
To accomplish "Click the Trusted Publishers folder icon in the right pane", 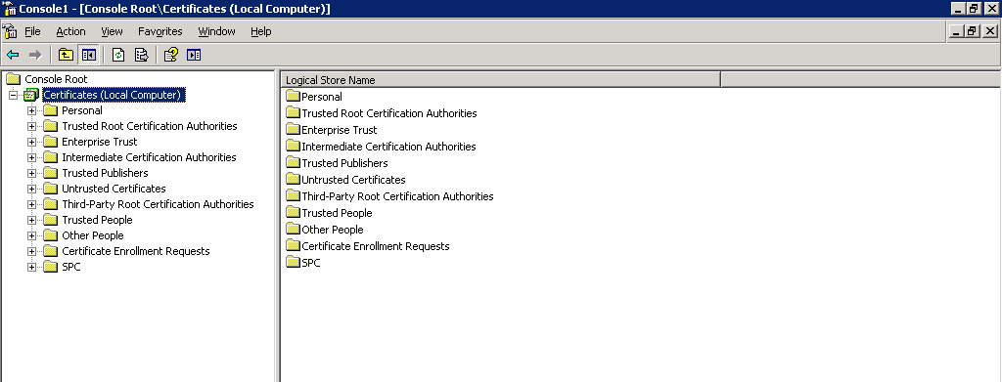I will (x=293, y=162).
